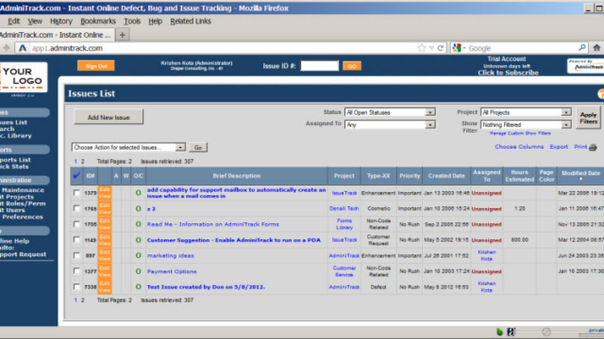Click the AdminiTrack powered-by logo

click(585, 66)
